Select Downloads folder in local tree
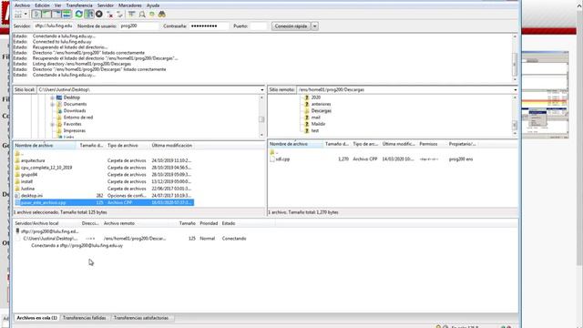The height and width of the screenshot is (328, 583). pyautogui.click(x=75, y=111)
